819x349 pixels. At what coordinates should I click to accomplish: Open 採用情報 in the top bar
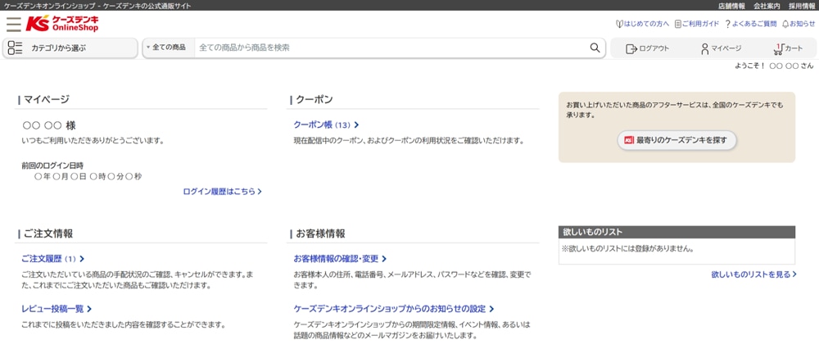tap(802, 7)
